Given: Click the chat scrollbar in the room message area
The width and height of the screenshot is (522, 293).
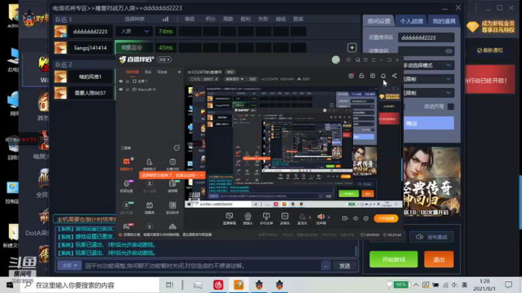Looking at the screenshot, I should (356, 251).
